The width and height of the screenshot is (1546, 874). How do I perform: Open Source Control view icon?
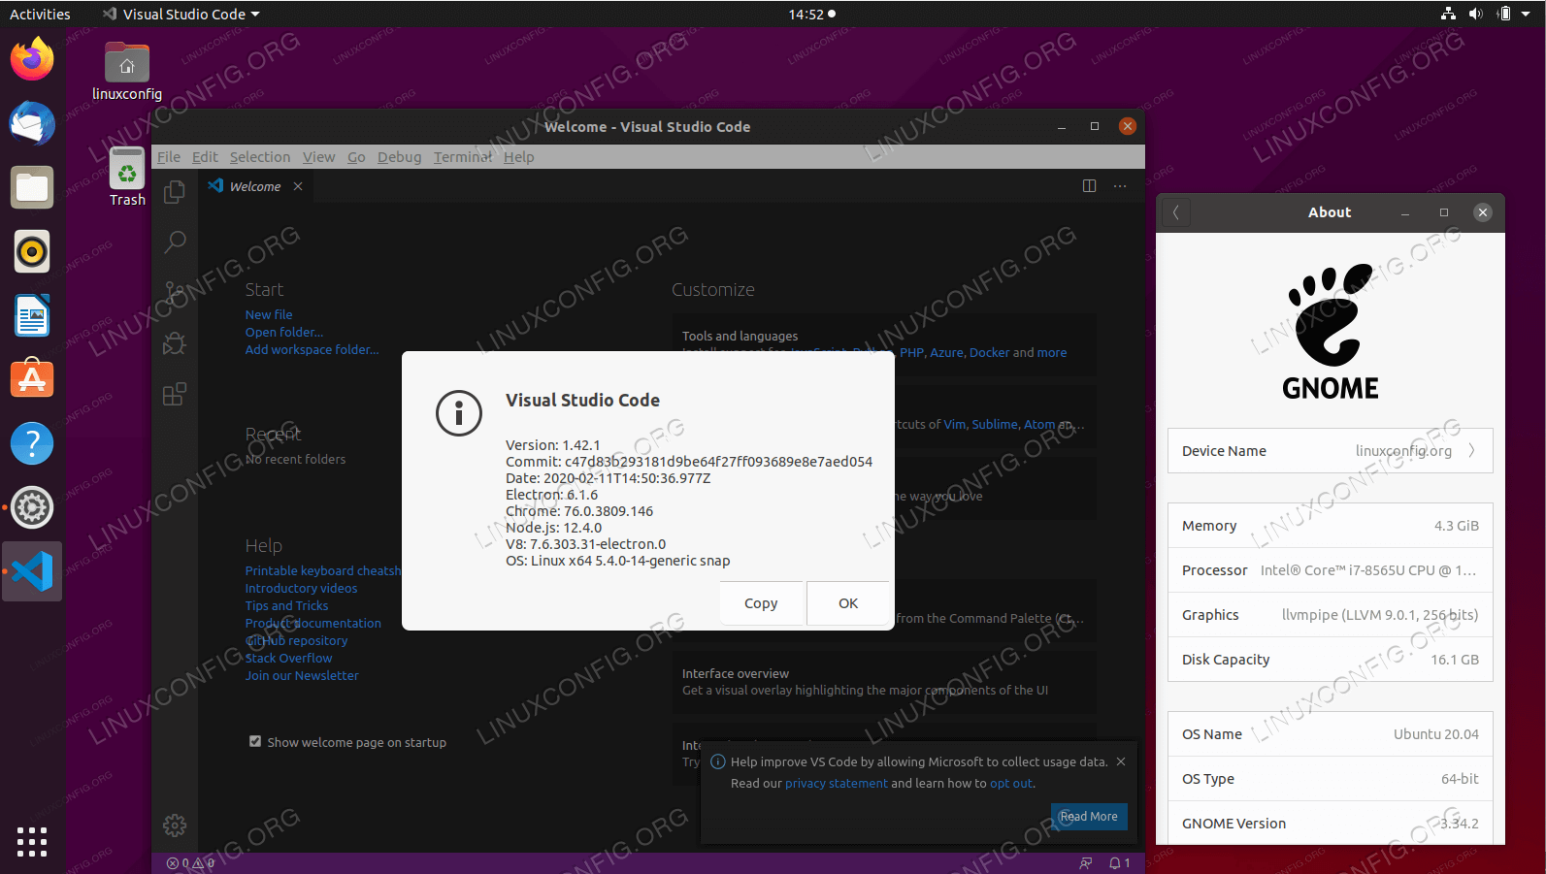(x=175, y=292)
